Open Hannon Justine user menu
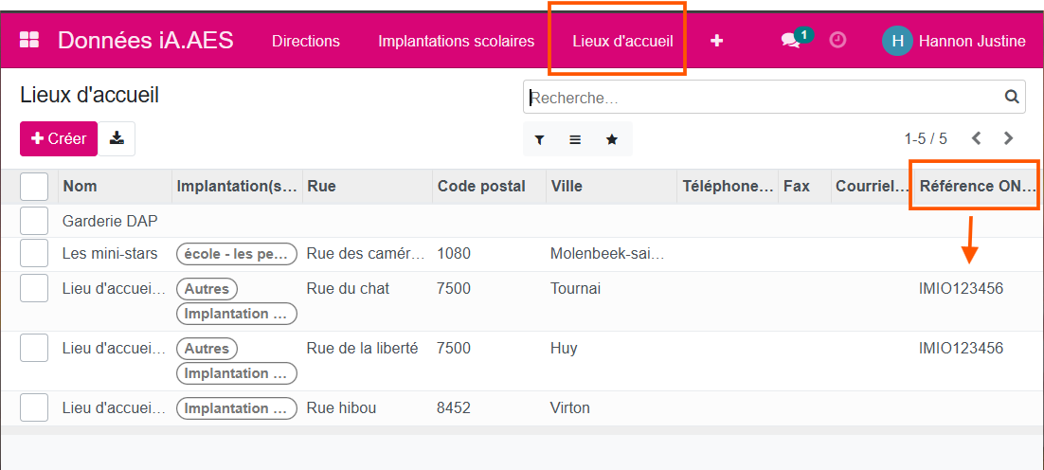The height and width of the screenshot is (470, 1044). (x=954, y=41)
